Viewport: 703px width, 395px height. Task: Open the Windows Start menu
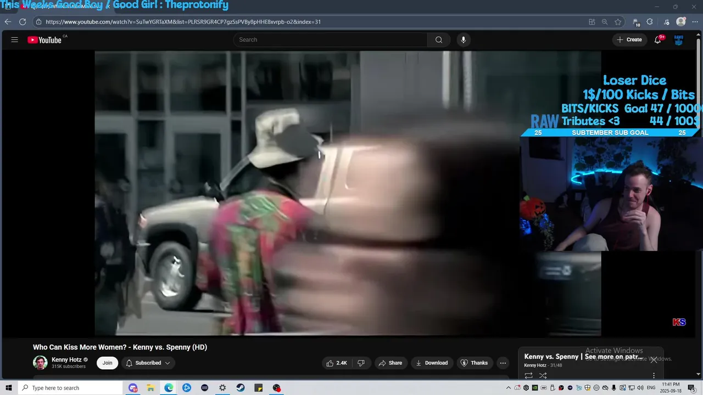click(8, 388)
